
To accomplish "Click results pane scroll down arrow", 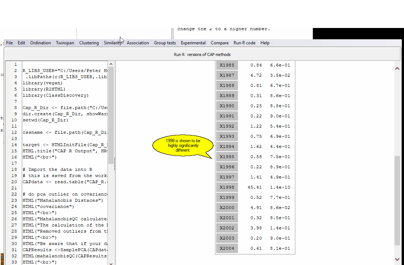I will (397, 259).
